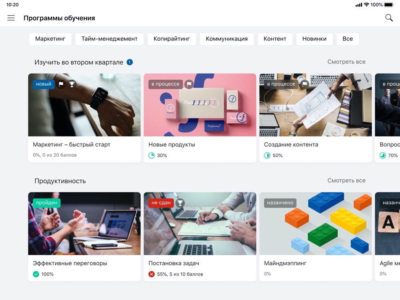Click the Майндмэппинг title
Viewport: 400px width, 300px height.
point(285,263)
